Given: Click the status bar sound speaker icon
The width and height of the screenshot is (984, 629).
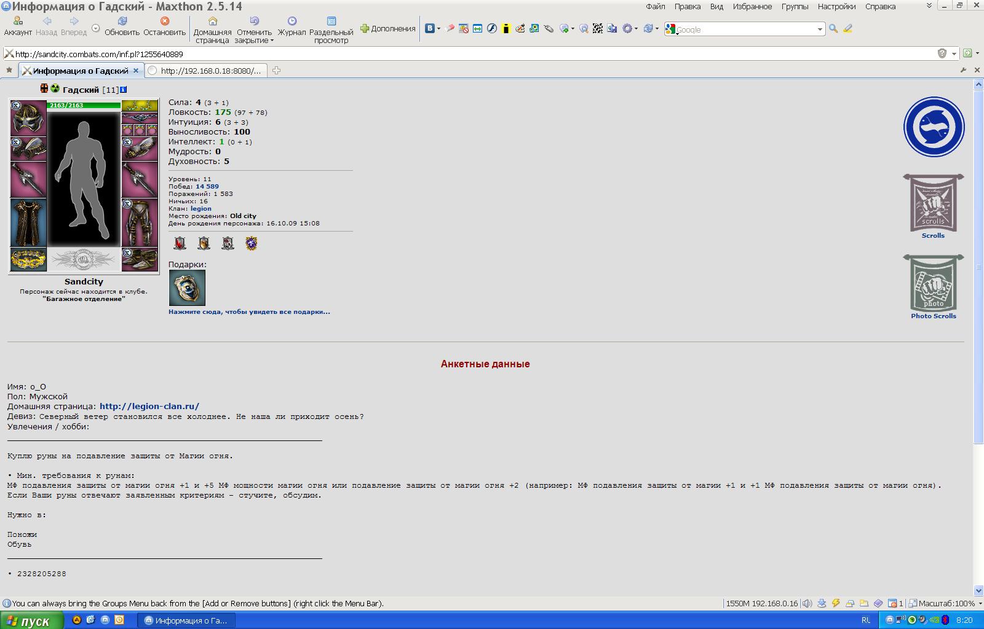Looking at the screenshot, I should click(x=807, y=603).
